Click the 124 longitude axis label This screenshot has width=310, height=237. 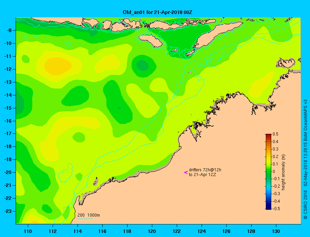pos(202,231)
